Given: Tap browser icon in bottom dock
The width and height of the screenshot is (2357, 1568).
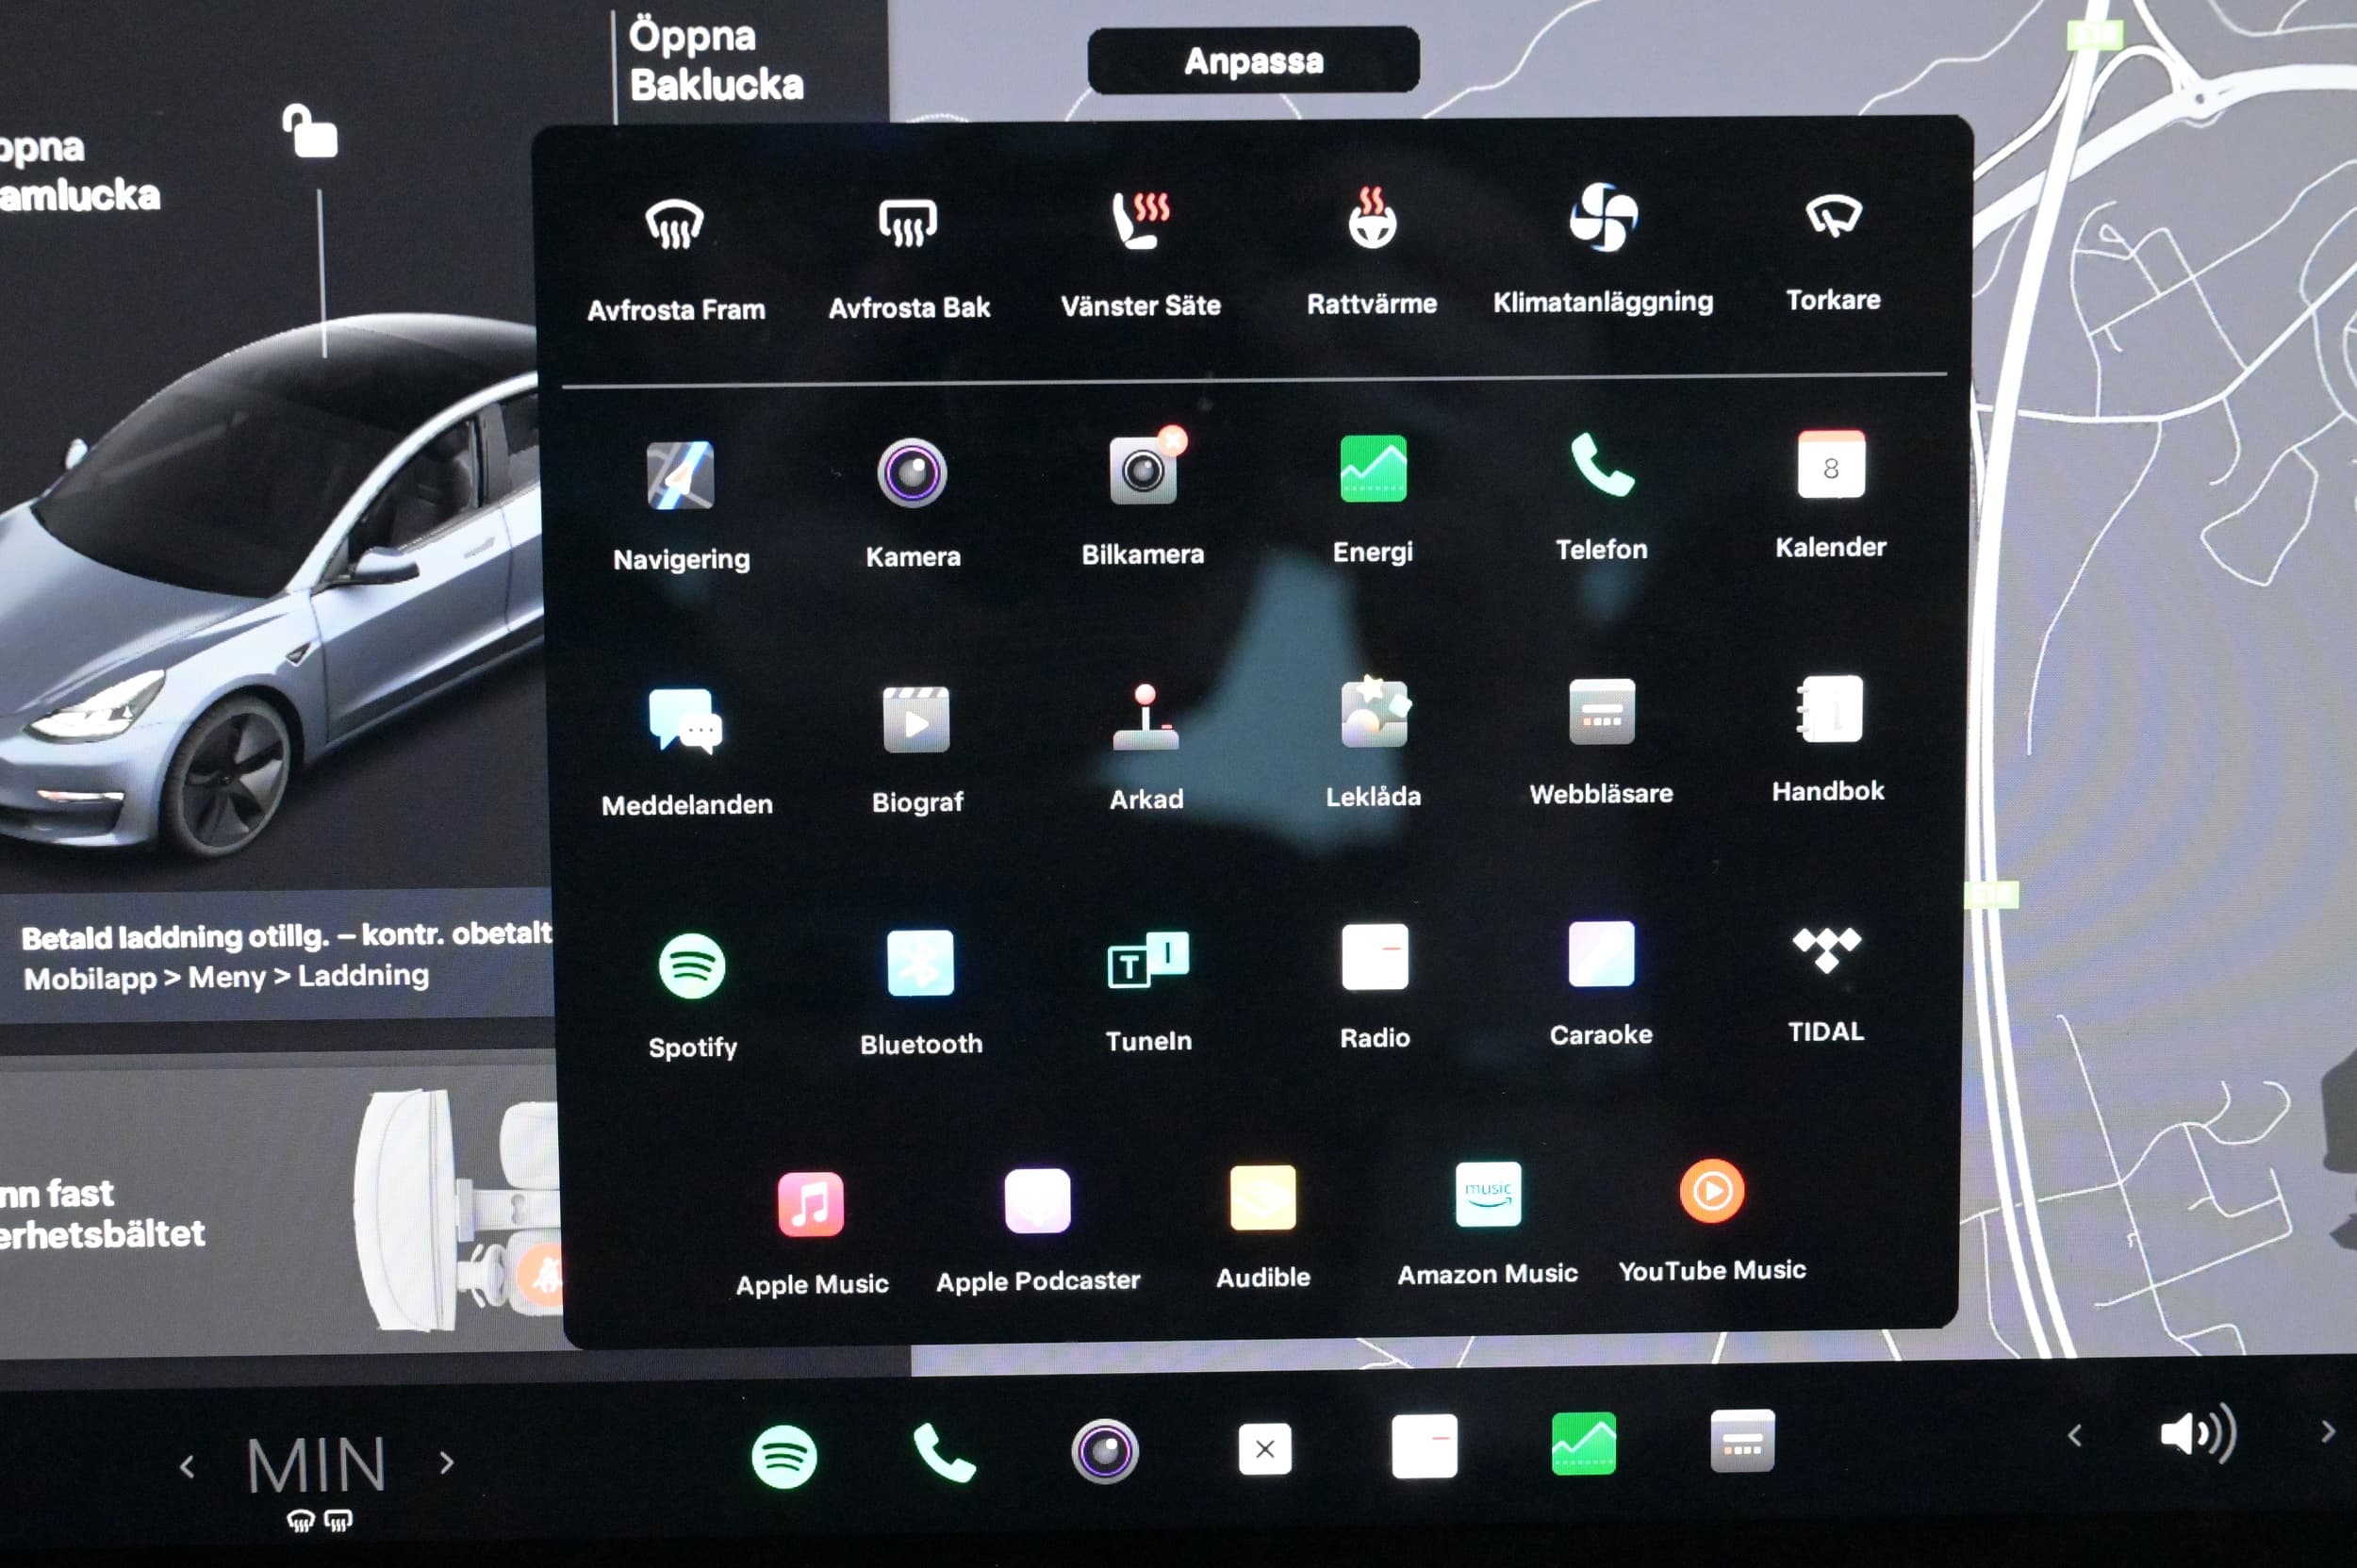Looking at the screenshot, I should click(1742, 1441).
